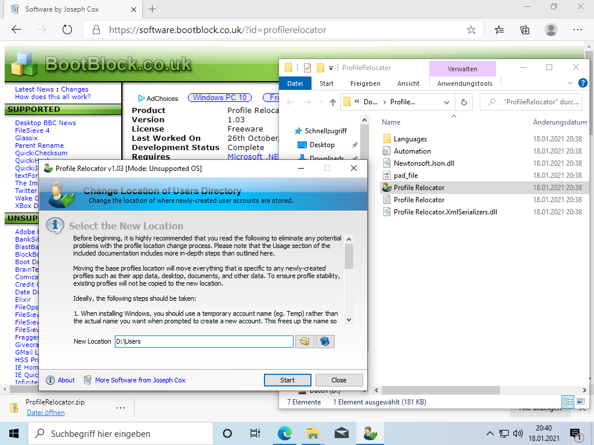
Task: Click the Edge address bar URL
Action: pyautogui.click(x=218, y=30)
